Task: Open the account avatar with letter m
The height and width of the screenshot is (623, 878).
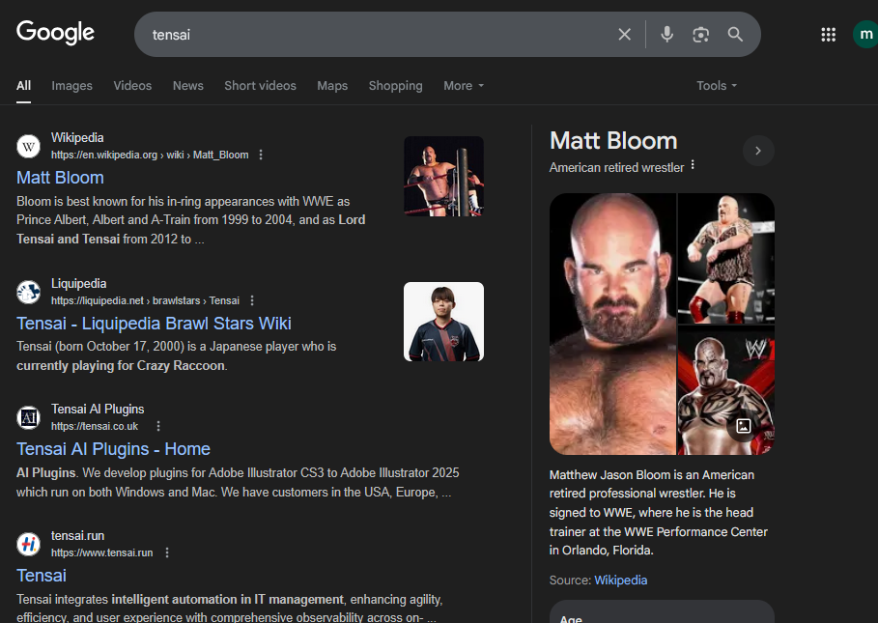Action: click(865, 34)
